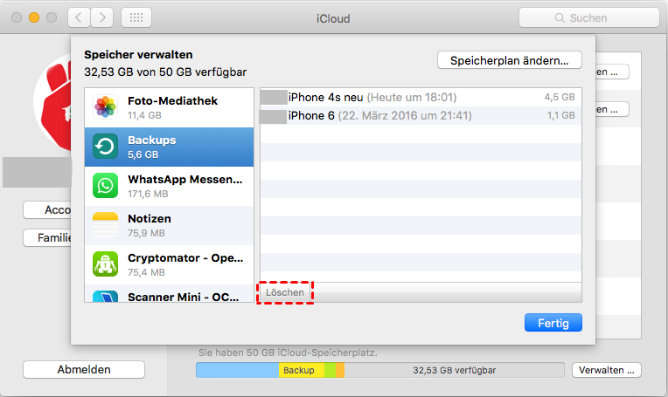The width and height of the screenshot is (668, 397).
Task: Click the Verwalten button
Action: click(x=607, y=370)
